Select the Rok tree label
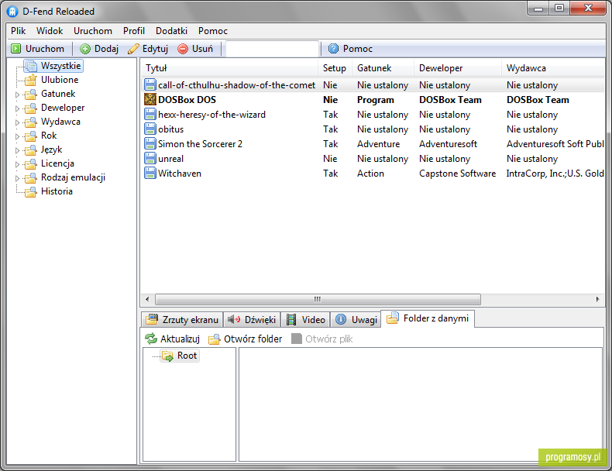Image resolution: width=612 pixels, height=471 pixels. pos(49,136)
